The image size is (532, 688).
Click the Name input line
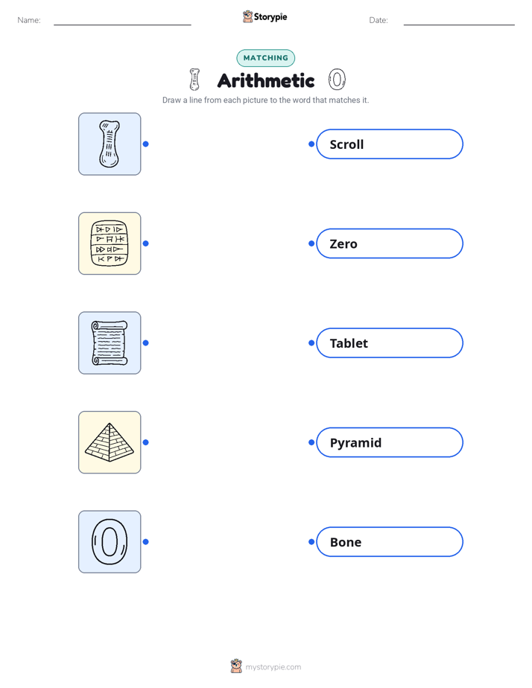[x=122, y=20]
